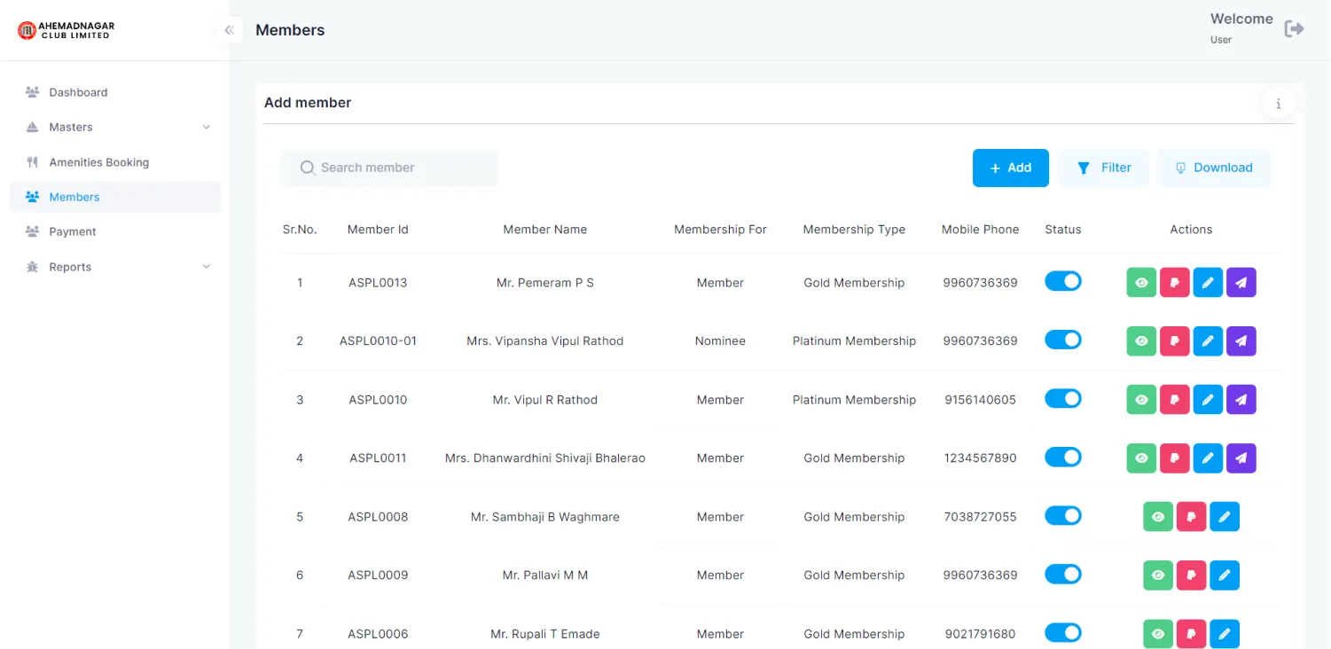View details of Mr. Rupali T Emade
Screen dimensions: 1331x649
(x=1158, y=634)
